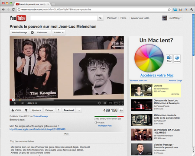Close the current browser tab
The height and width of the screenshot is (156, 195).
(48, 4)
